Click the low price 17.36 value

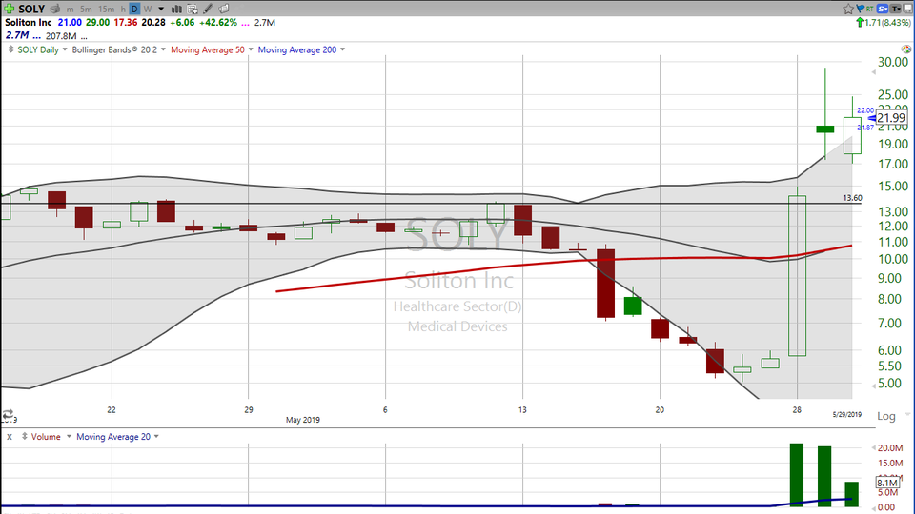pos(126,23)
